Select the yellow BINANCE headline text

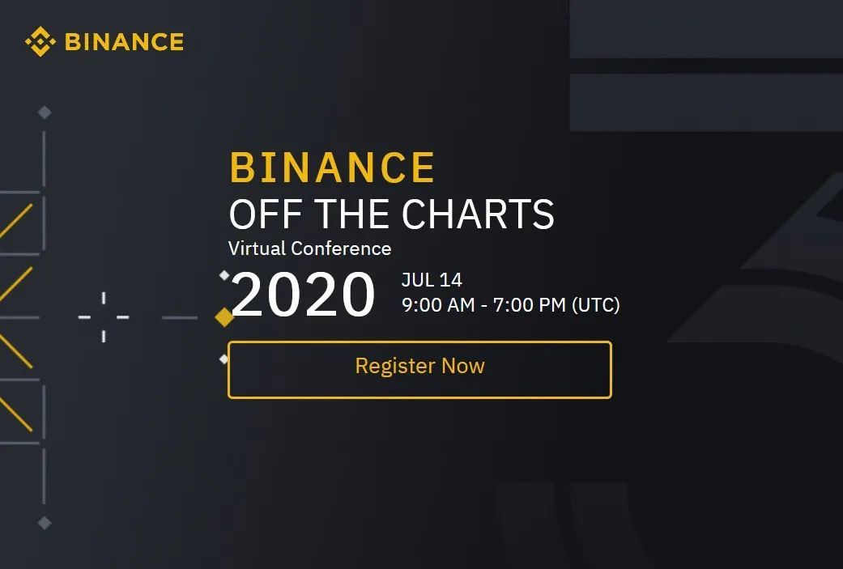coord(332,167)
